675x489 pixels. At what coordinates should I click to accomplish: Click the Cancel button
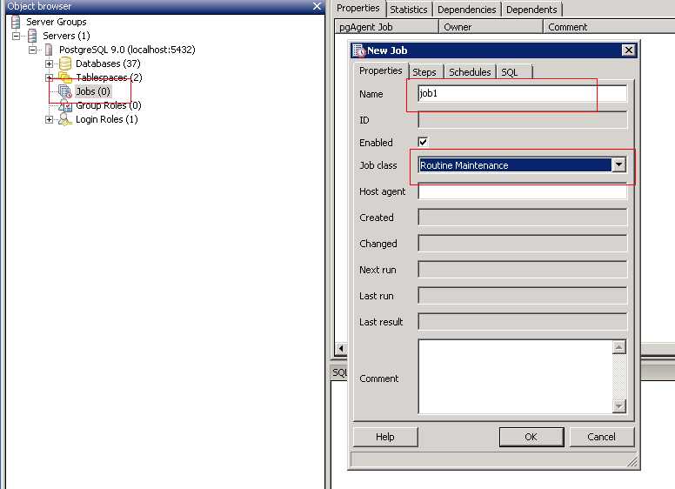(x=601, y=437)
